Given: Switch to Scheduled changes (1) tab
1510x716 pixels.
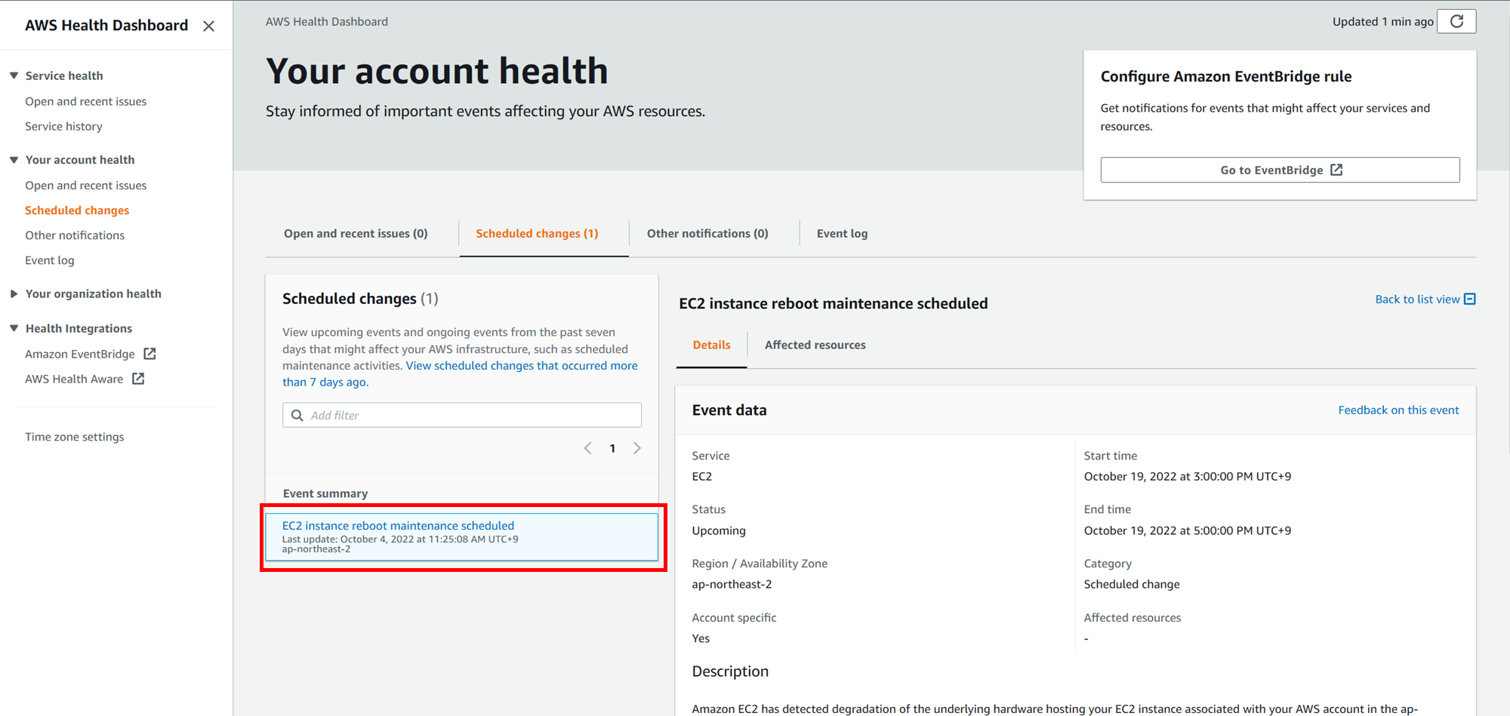Looking at the screenshot, I should click(537, 233).
